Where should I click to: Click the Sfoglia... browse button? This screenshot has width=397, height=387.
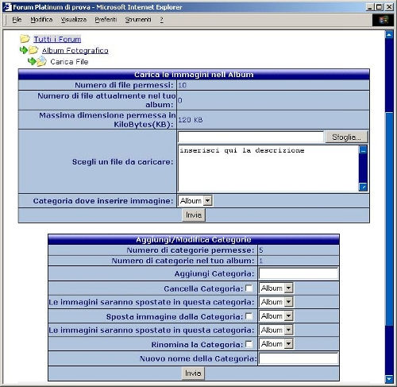point(346,137)
